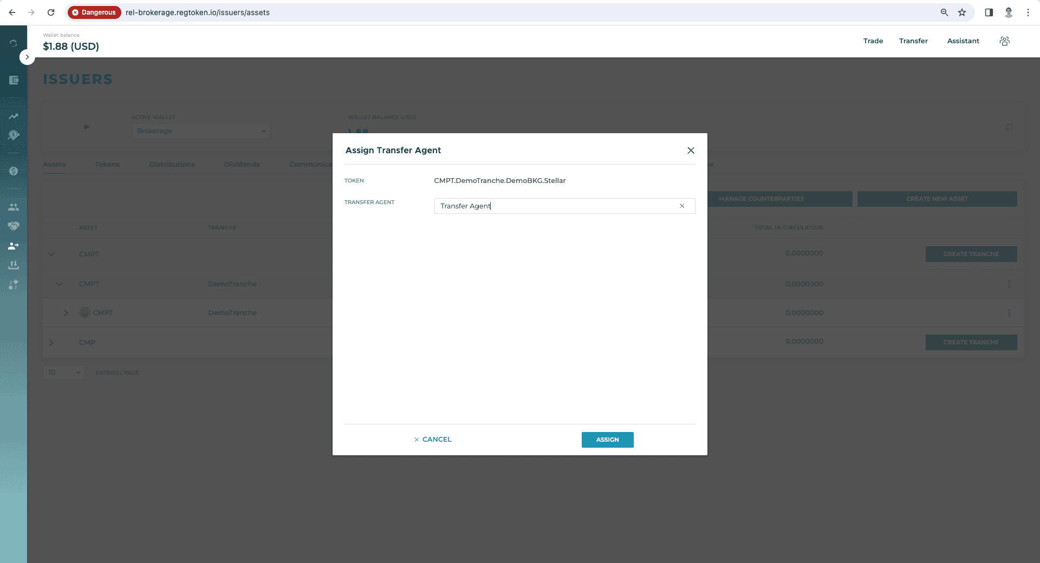
Task: Collapse the top CMPT asset row
Action: pos(51,254)
